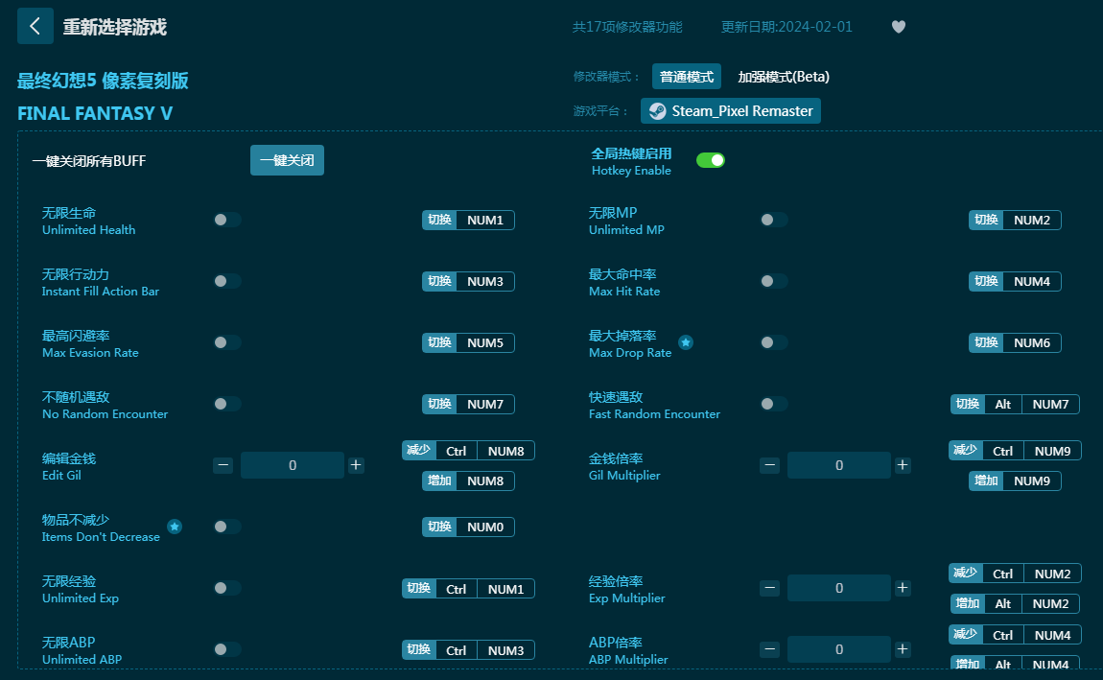Viewport: 1103px width, 680px height.
Task: Turn on Instant Fill Action Bar
Action: pyautogui.click(x=227, y=281)
